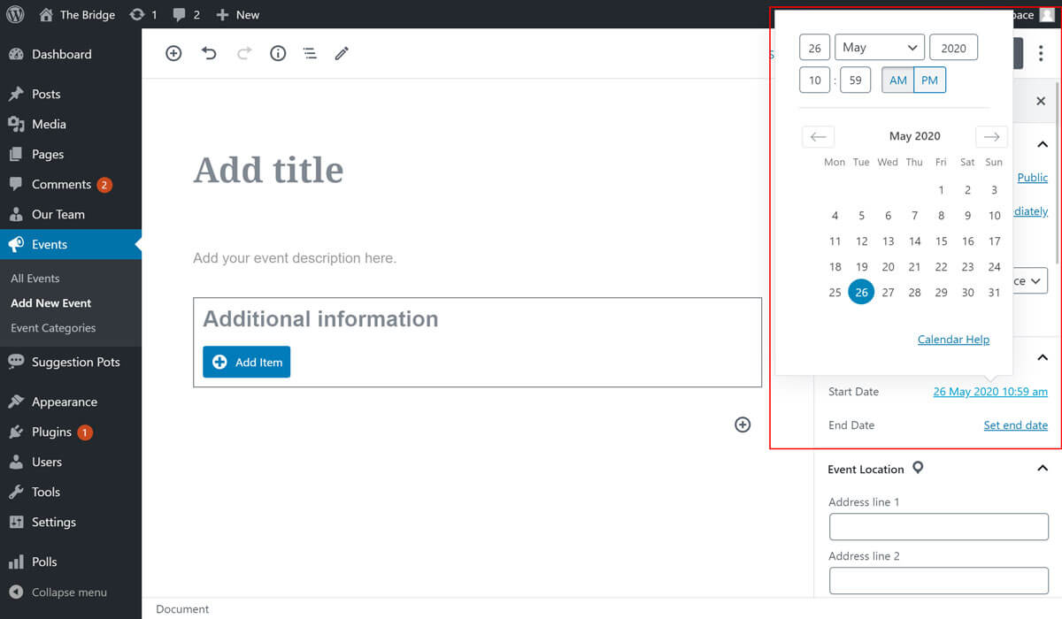The height and width of the screenshot is (619, 1062).
Task: Open block navigation list icon
Action: tap(310, 53)
